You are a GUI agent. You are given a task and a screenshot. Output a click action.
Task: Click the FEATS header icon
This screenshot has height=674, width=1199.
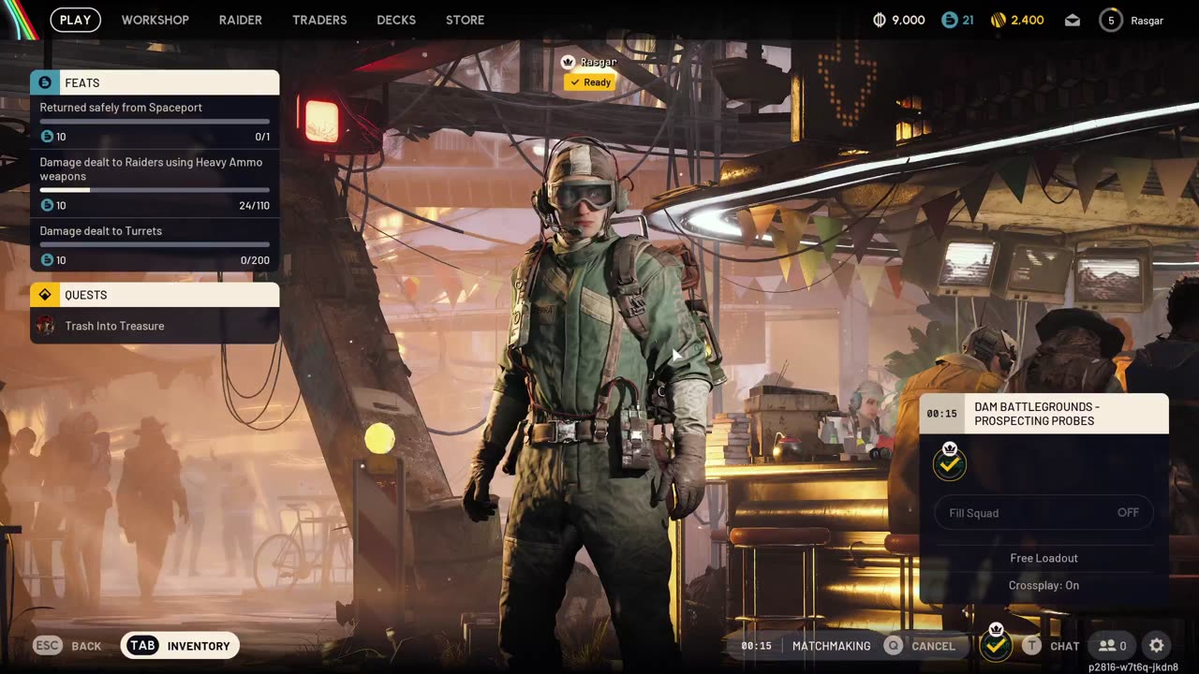tap(45, 82)
